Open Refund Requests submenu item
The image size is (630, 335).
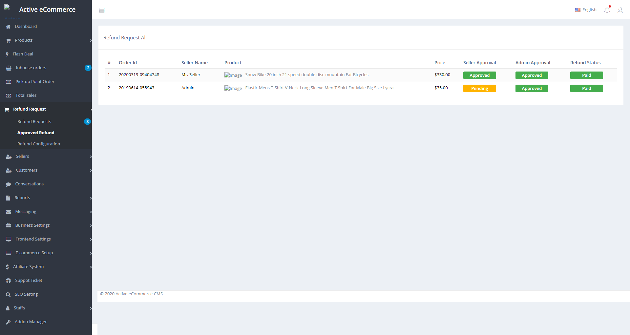coord(34,122)
